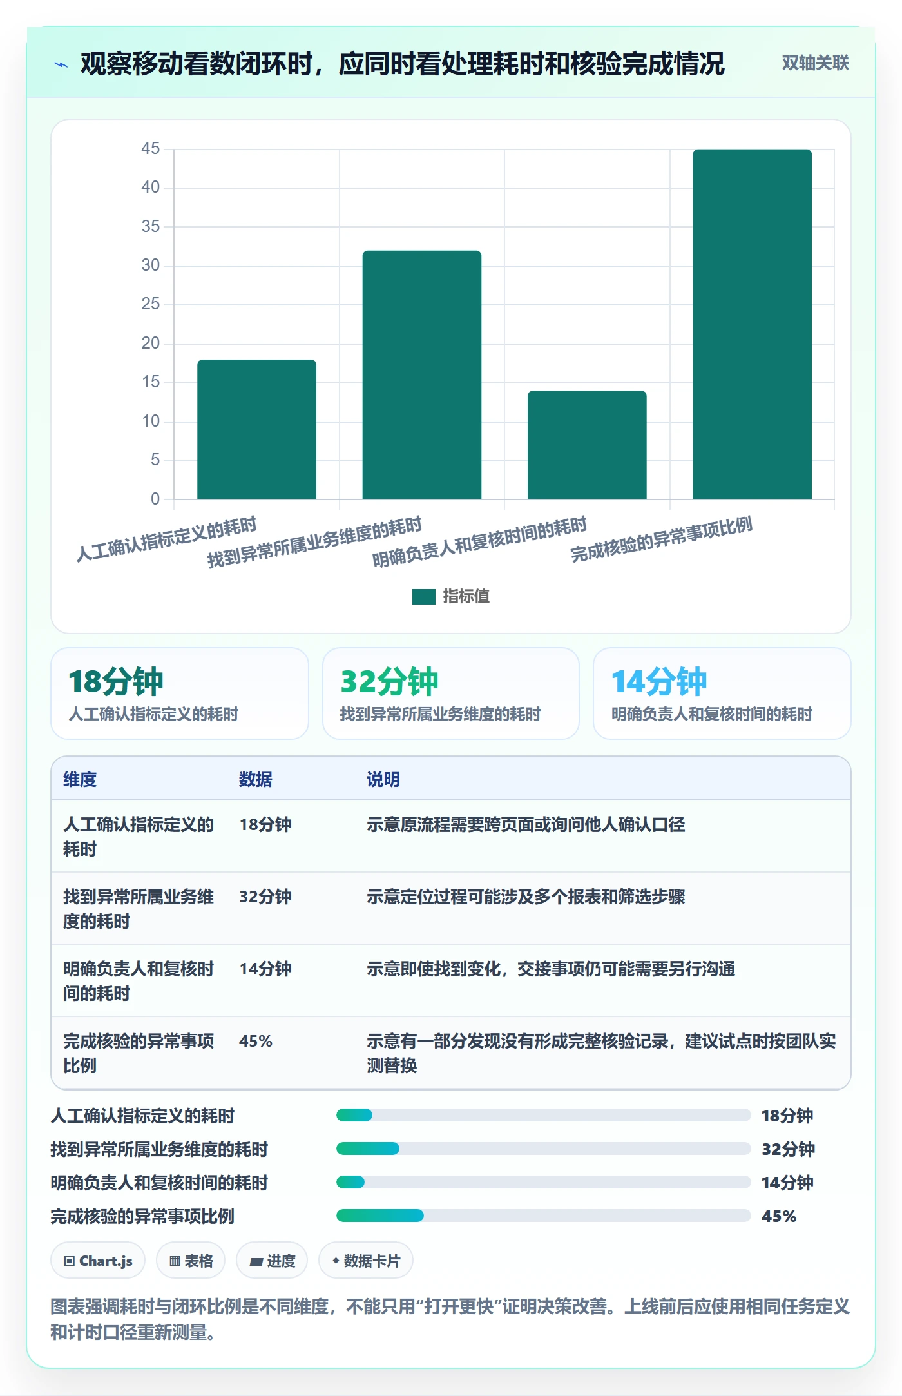The image size is (902, 1396).
Task: Click the bar for 完成核验的异常事项比例
Action: (752, 324)
